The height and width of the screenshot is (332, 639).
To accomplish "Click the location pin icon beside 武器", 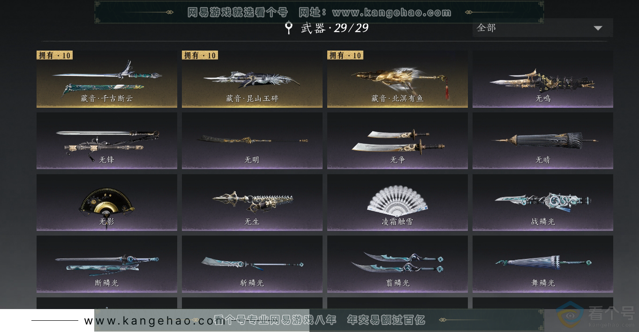I will click(289, 28).
